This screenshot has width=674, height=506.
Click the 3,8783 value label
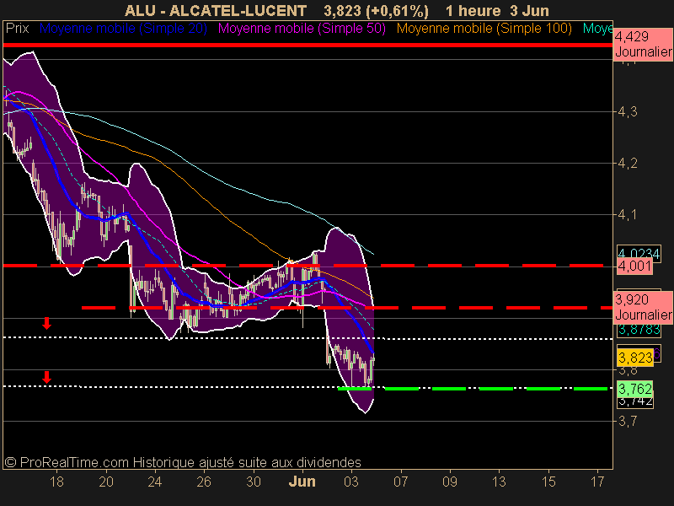639,330
